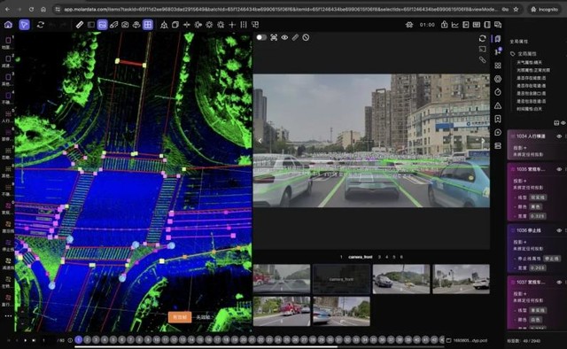Select the arrow pointer selection tool

(x=24, y=25)
